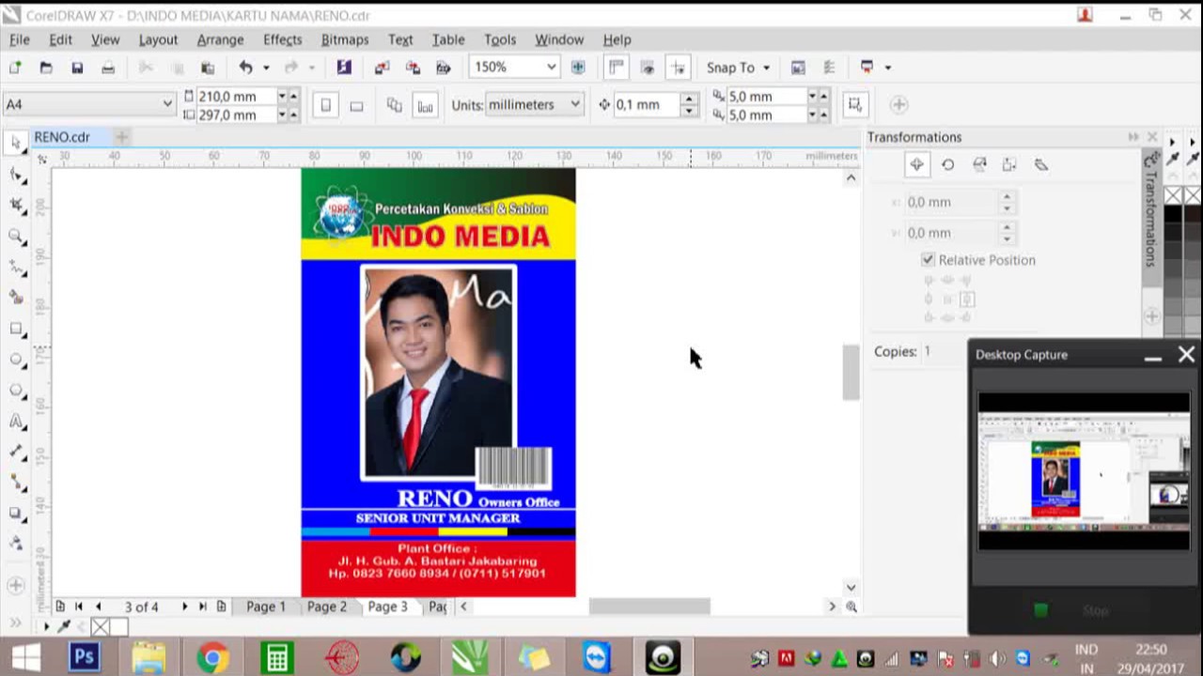Open Google Chrome from the taskbar
The height and width of the screenshot is (676, 1203).
tap(212, 656)
